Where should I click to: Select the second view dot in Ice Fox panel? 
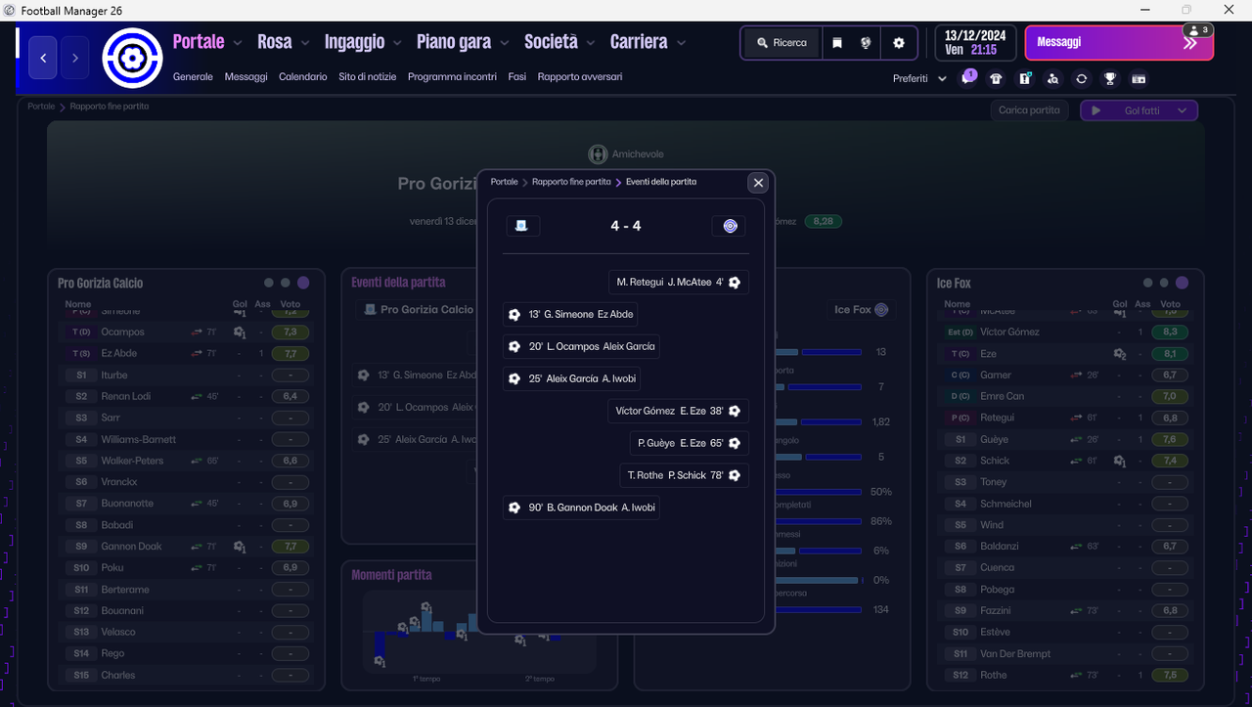click(x=1165, y=283)
